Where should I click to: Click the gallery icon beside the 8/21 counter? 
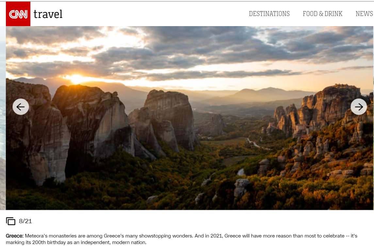[10, 221]
